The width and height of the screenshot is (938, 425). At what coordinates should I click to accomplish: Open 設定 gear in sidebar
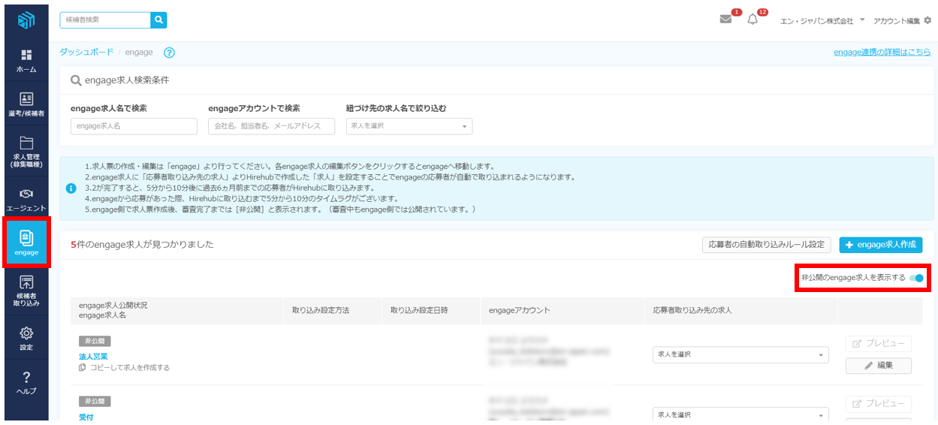coord(26,338)
